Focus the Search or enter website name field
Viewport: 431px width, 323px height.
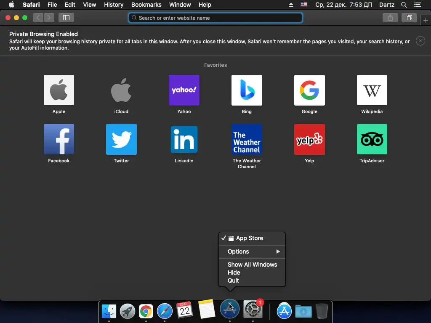tap(215, 18)
